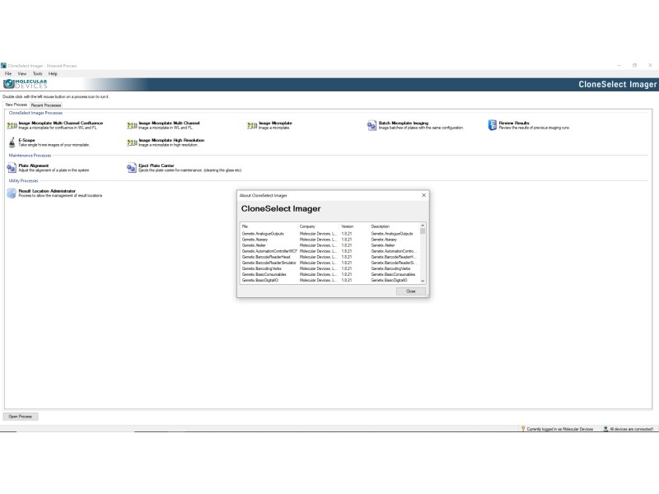This screenshot has width=659, height=494.
Task: Open the Help menu
Action: point(53,73)
